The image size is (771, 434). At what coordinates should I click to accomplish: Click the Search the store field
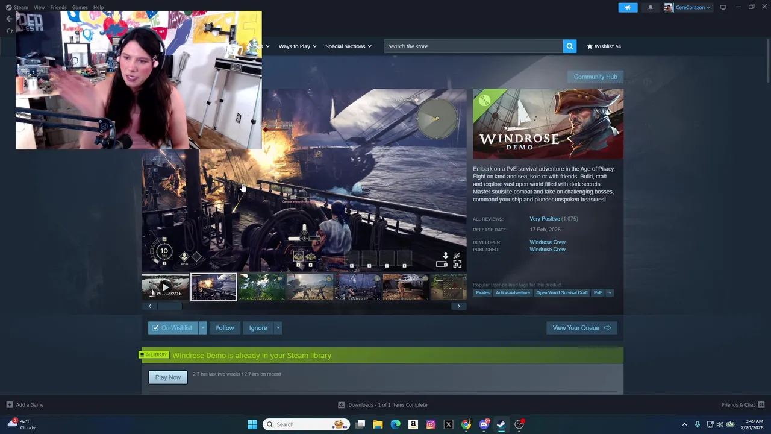coord(473,46)
